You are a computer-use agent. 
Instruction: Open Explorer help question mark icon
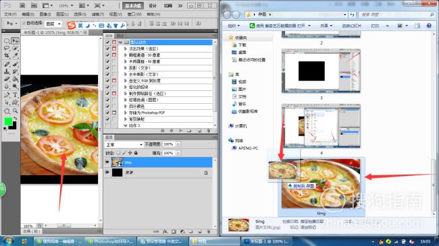[x=429, y=26]
